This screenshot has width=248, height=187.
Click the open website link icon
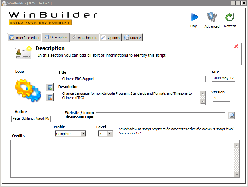click(x=231, y=116)
